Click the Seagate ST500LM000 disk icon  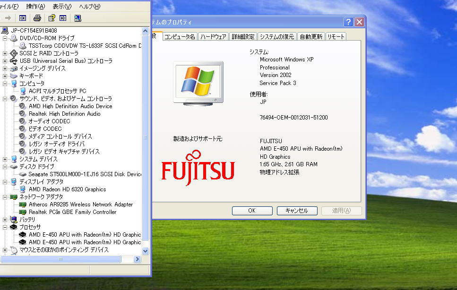click(x=23, y=174)
